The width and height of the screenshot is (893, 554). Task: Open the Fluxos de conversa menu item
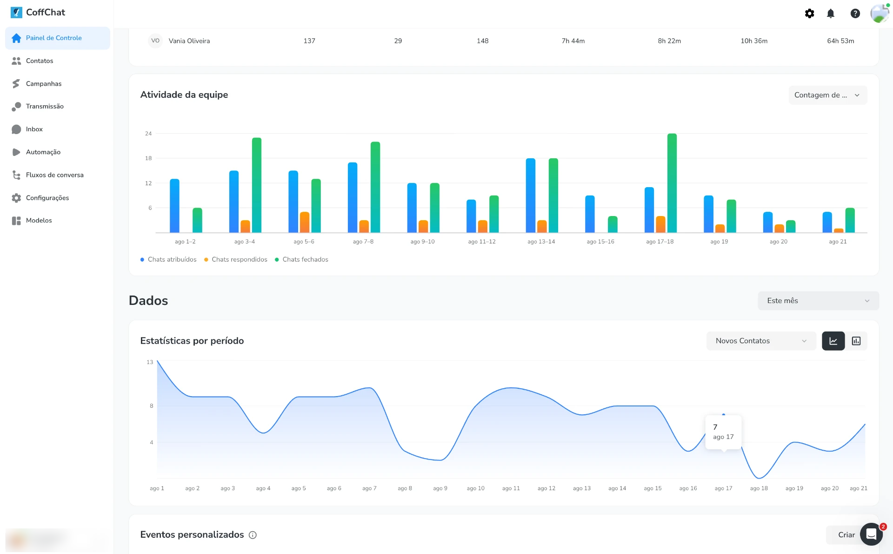pos(58,175)
